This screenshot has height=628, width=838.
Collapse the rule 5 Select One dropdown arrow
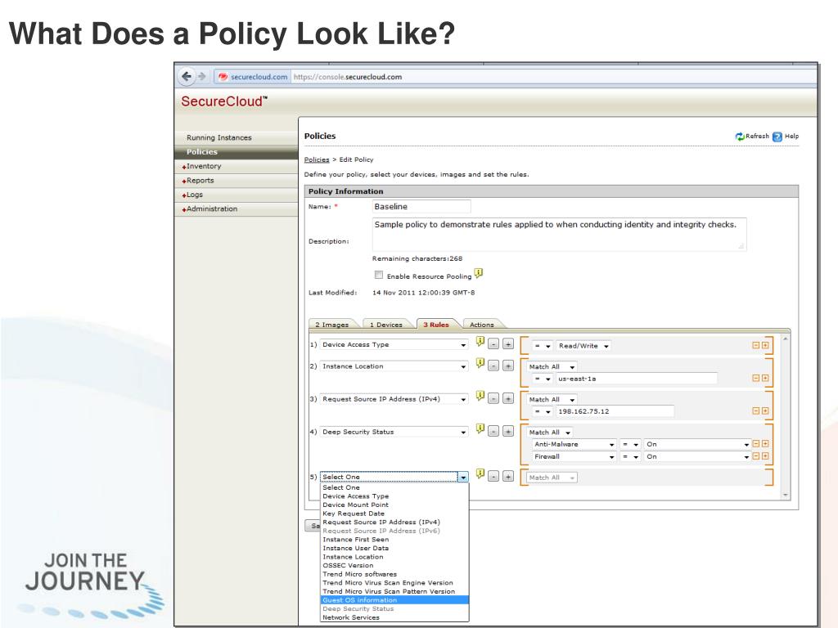pyautogui.click(x=463, y=477)
